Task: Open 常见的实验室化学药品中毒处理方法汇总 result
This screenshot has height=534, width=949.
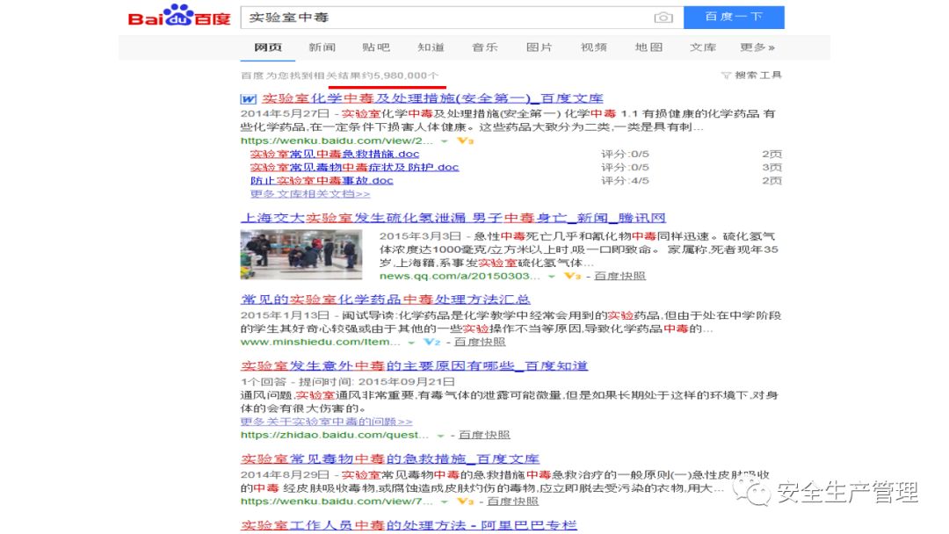Action: (x=386, y=299)
